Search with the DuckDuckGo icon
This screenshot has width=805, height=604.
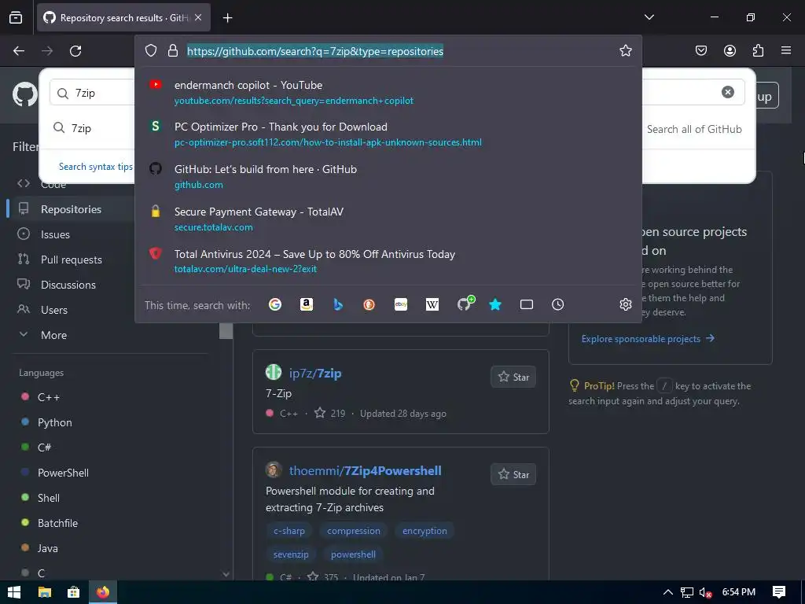369,304
